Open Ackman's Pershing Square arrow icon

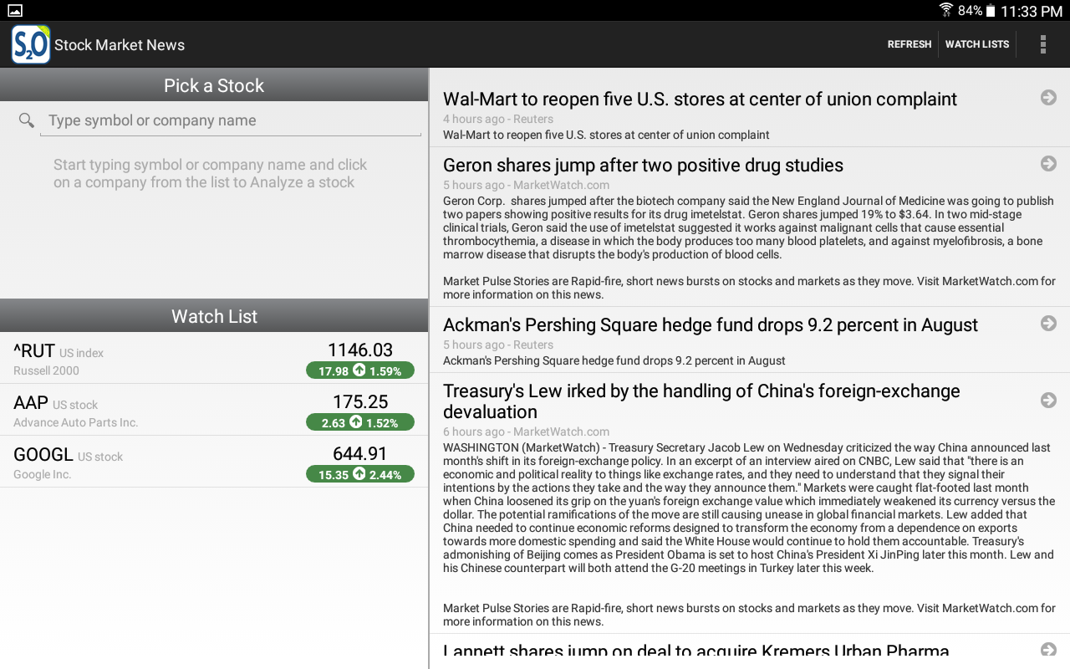pyautogui.click(x=1048, y=324)
